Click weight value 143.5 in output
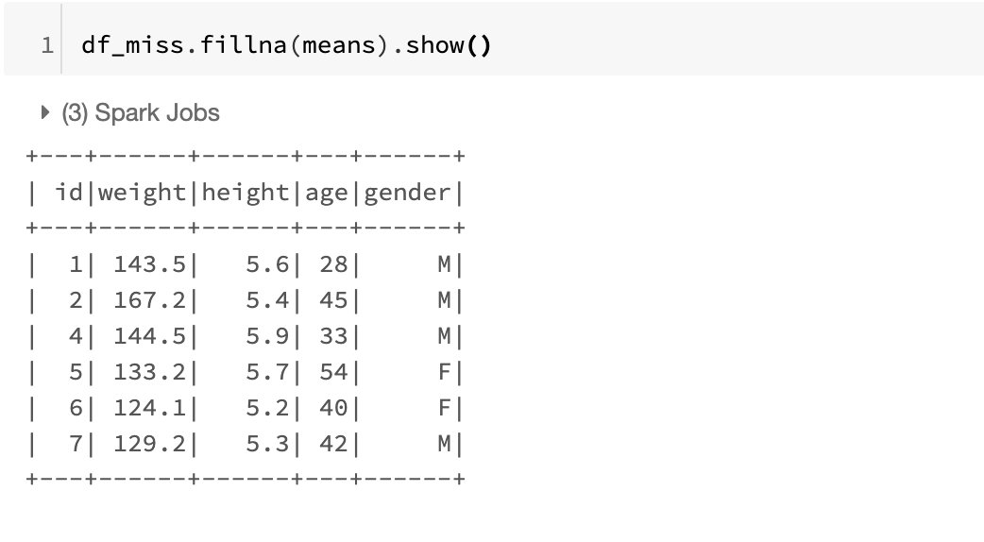984x542 pixels. (x=149, y=264)
